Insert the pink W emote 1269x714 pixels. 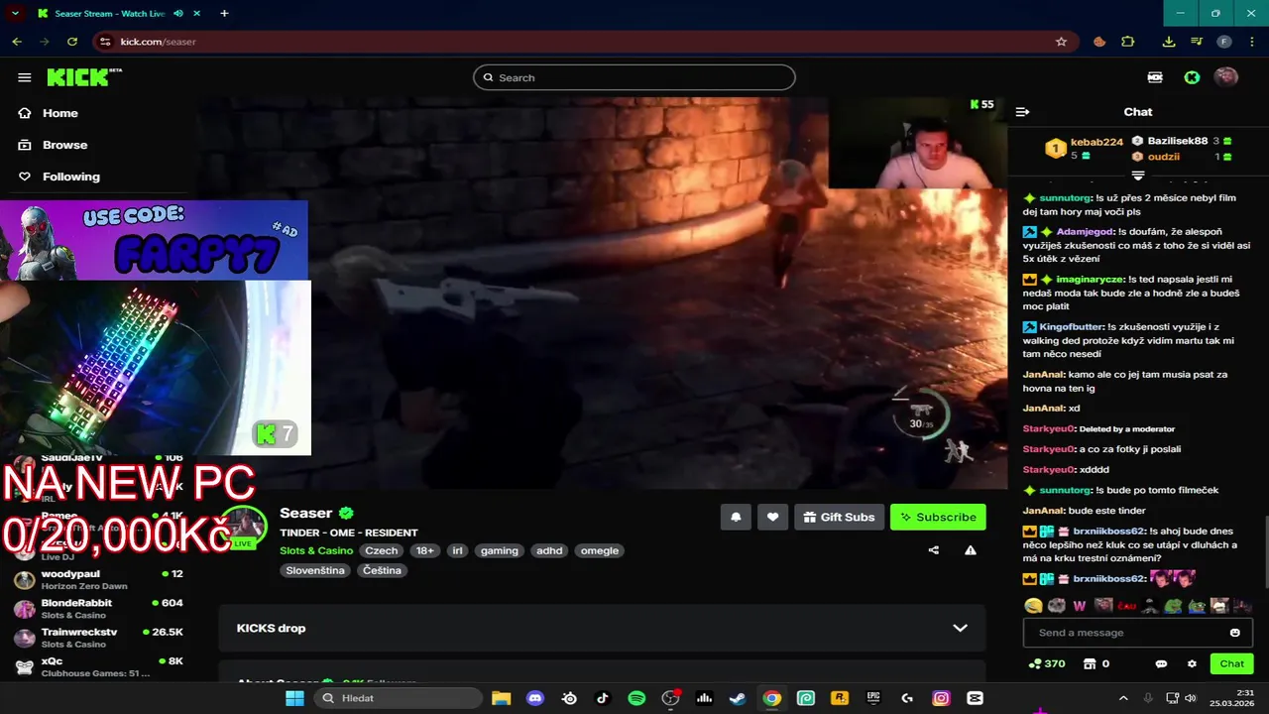(1080, 606)
